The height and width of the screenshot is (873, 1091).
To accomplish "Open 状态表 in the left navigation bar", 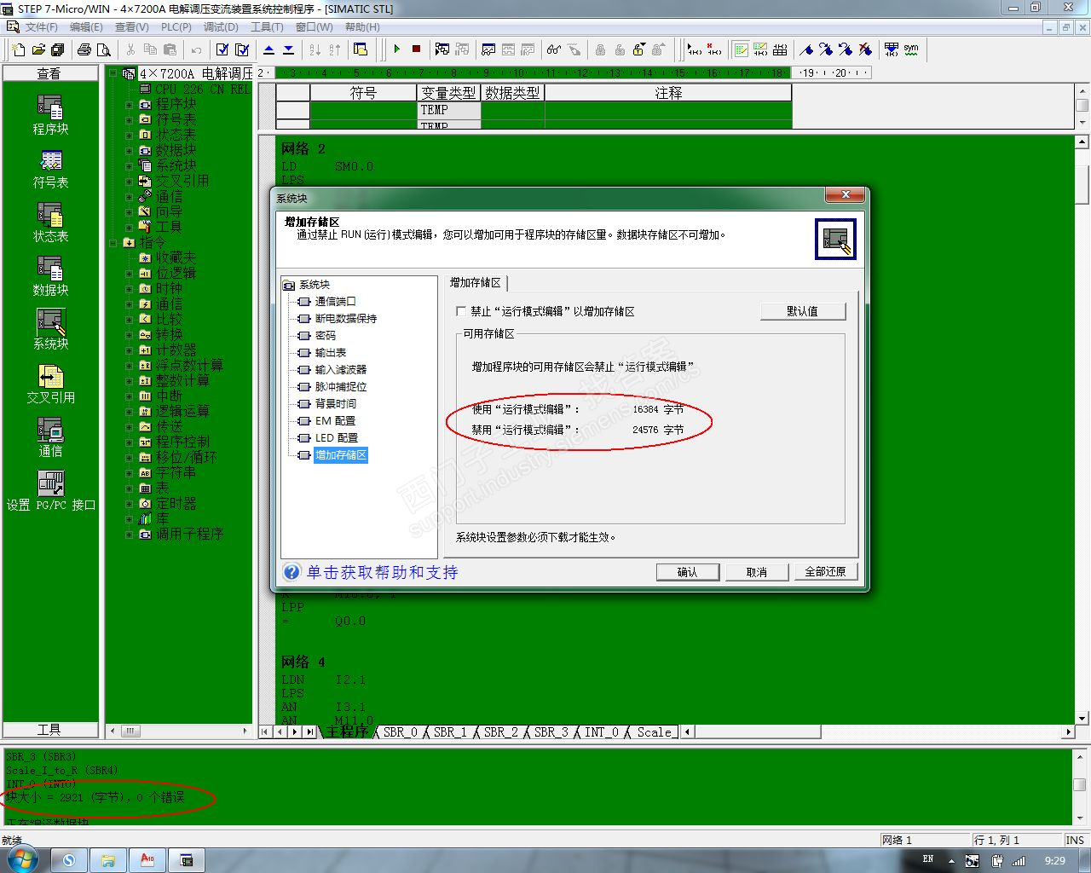I will 50,223.
